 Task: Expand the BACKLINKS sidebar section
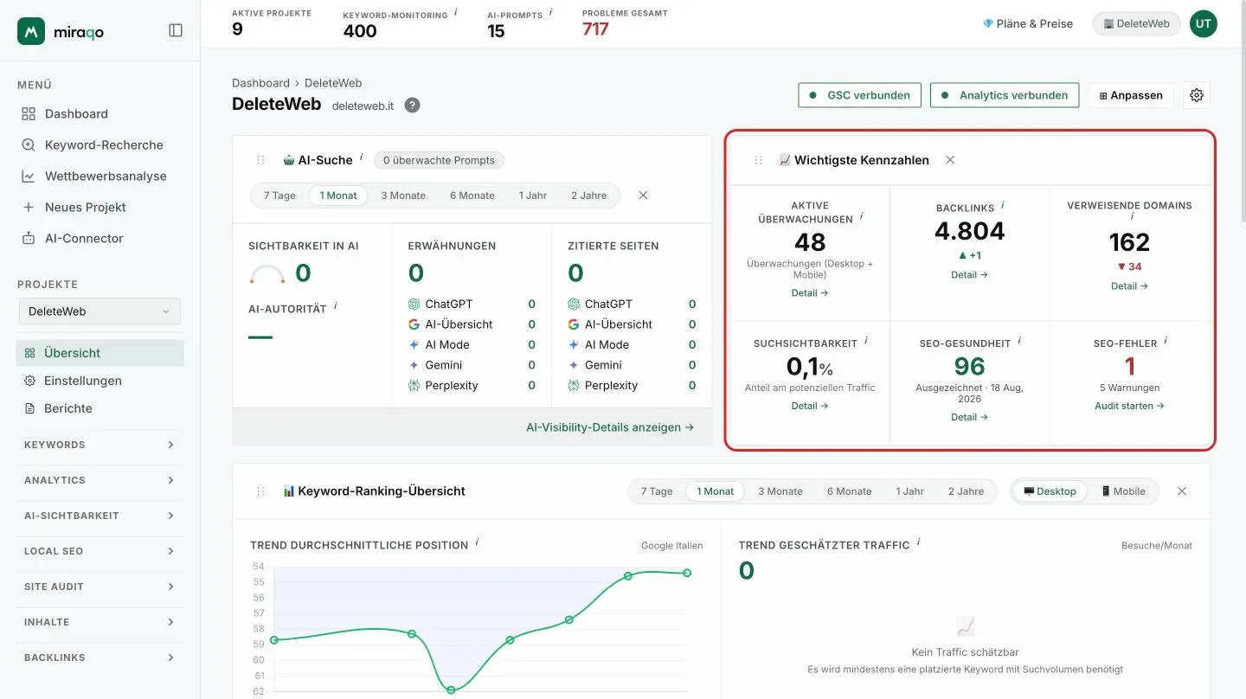tap(100, 657)
